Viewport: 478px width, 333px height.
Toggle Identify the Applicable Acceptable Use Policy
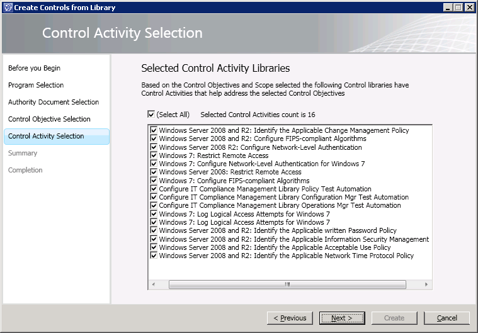click(x=154, y=247)
